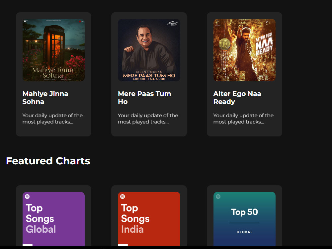
Task: Click description under Alter Ego Naa Ready
Action: click(243, 119)
